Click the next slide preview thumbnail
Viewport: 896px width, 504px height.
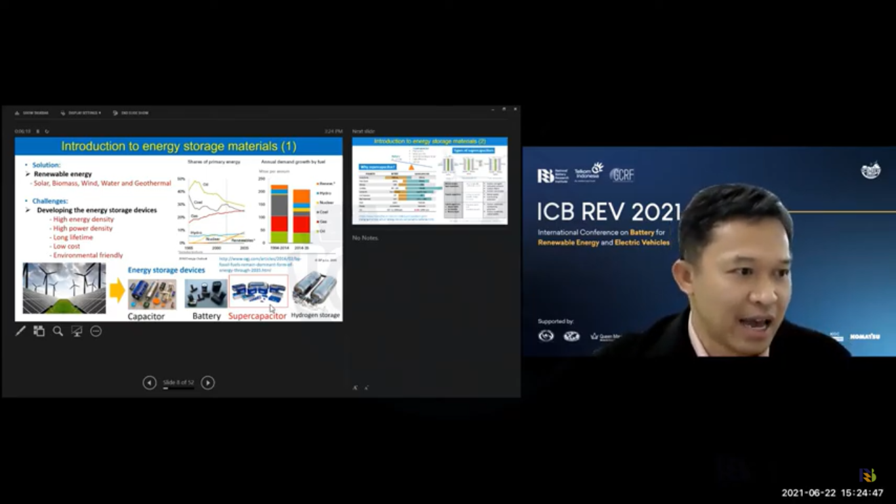tap(430, 180)
